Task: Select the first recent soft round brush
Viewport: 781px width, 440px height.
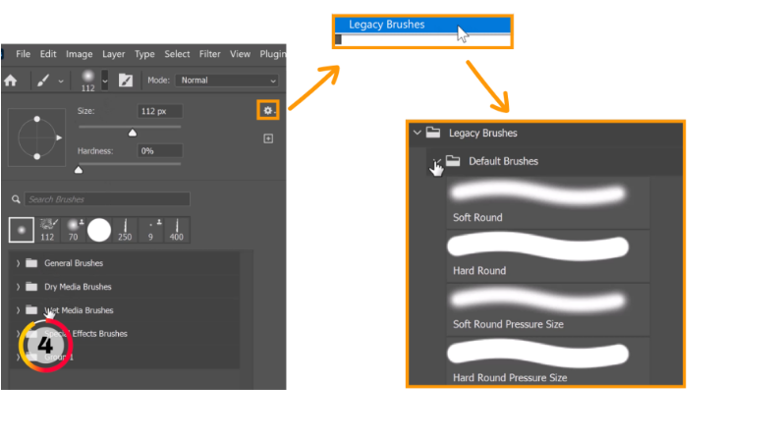Action: [x=22, y=230]
